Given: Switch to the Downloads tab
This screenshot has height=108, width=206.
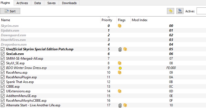Looking at the screenshot, I should coord(69,3).
